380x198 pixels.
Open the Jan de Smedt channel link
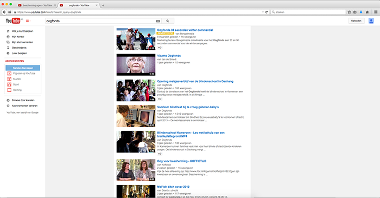click(169, 60)
